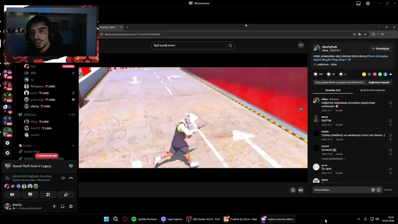Like the TikTok video with heart icon
This screenshot has height=224, width=398.
pyautogui.click(x=316, y=74)
